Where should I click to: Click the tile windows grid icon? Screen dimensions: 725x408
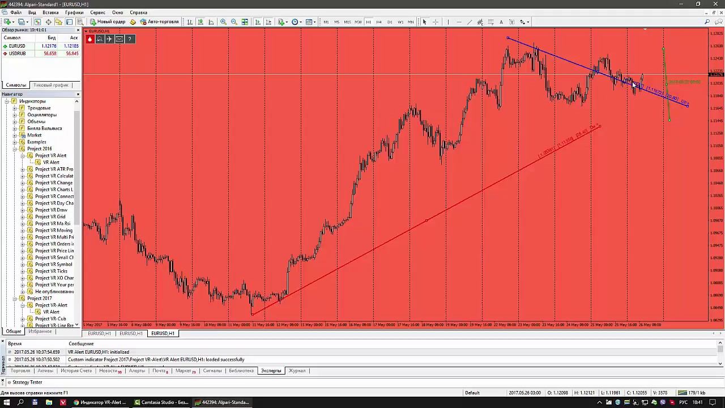coord(245,22)
